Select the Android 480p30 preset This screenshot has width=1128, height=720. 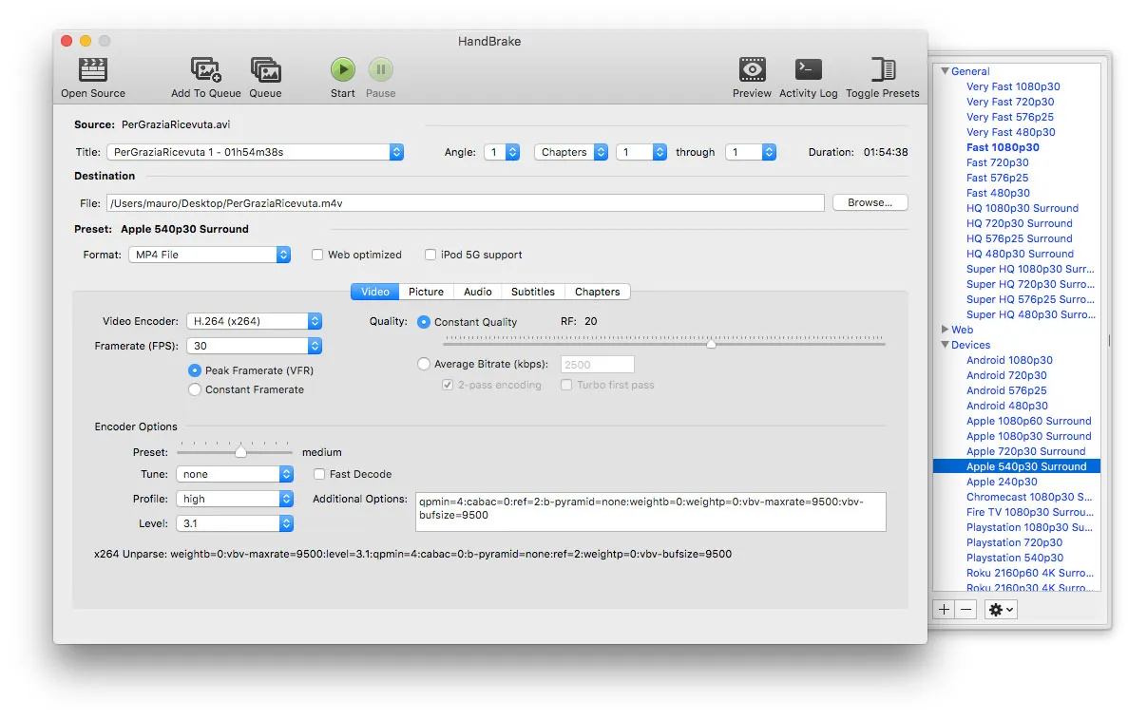[x=1007, y=406]
